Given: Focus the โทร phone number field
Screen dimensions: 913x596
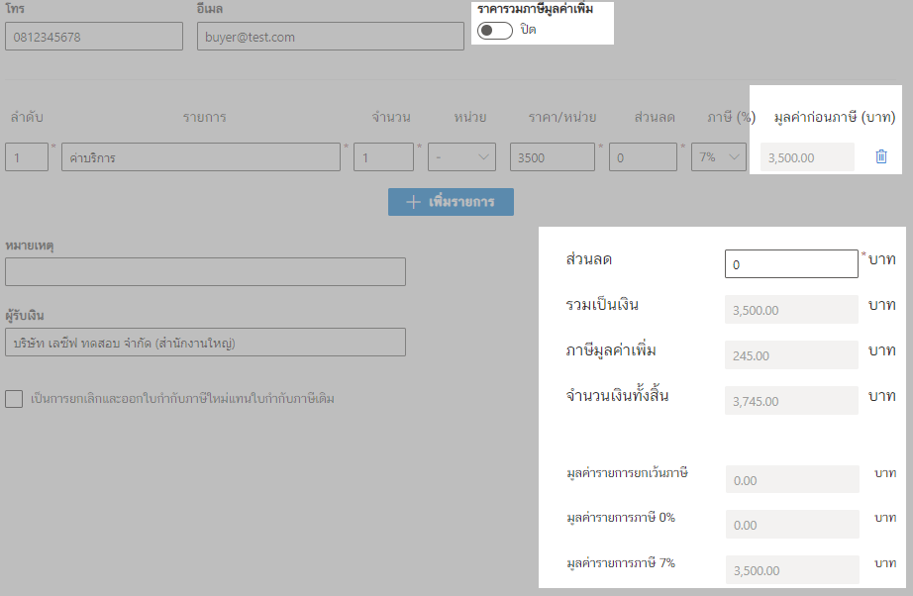Looking at the screenshot, I should click(94, 37).
